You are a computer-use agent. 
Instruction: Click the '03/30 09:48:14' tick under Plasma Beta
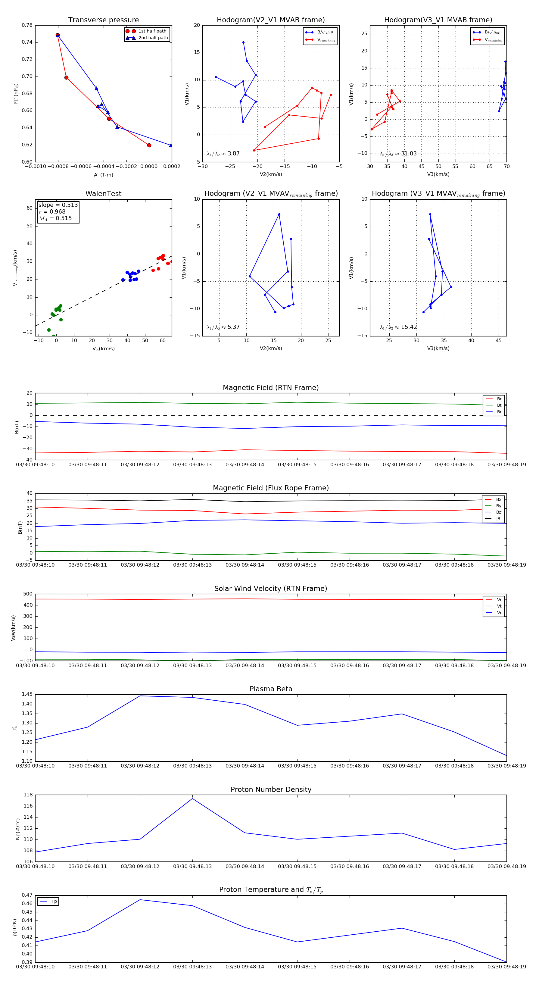[245, 766]
